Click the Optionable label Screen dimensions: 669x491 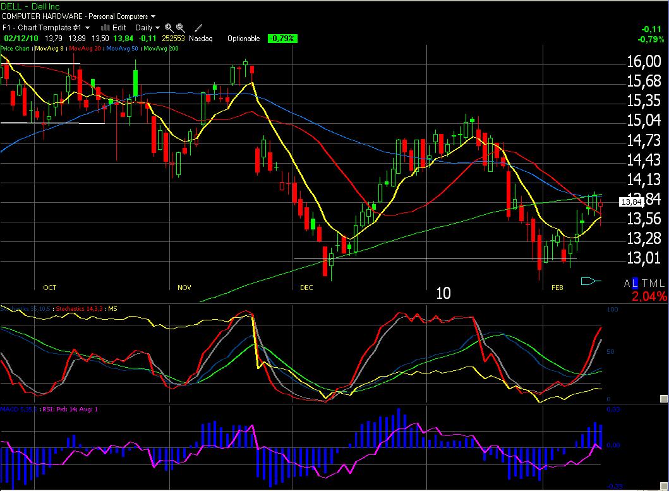coord(244,39)
